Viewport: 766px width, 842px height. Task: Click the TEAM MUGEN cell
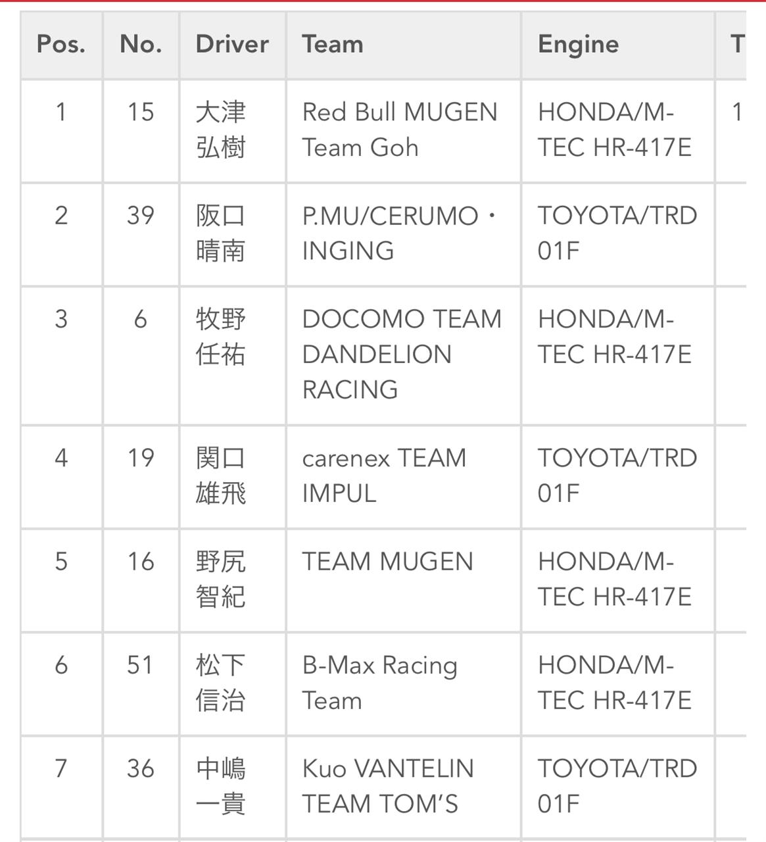(x=404, y=580)
